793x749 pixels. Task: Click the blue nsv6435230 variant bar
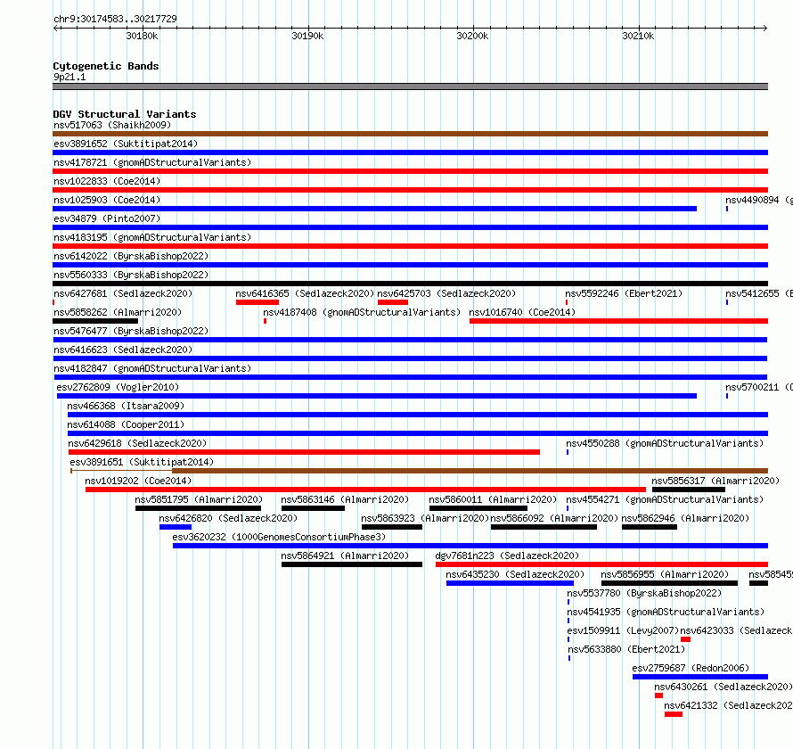pos(510,583)
